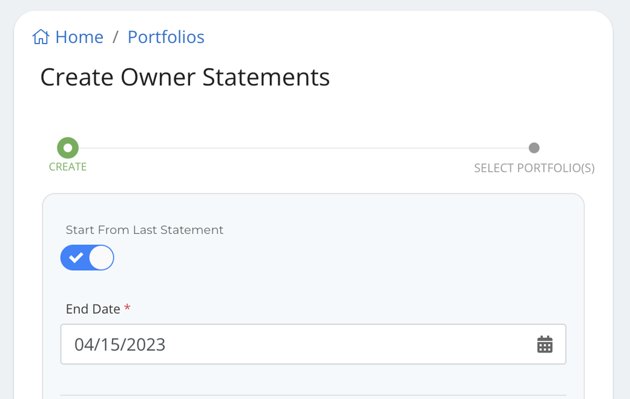Viewport: 630px width, 399px height.
Task: Open the calendar icon next to the End Date
Action: point(545,344)
